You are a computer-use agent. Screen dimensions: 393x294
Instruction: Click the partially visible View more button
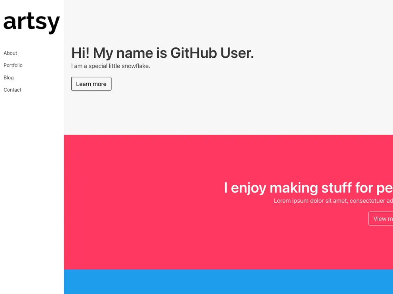(x=381, y=219)
